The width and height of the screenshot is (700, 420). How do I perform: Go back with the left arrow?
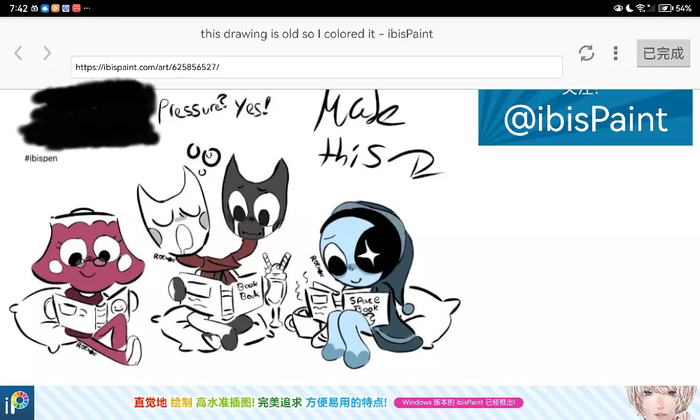pos(19,53)
